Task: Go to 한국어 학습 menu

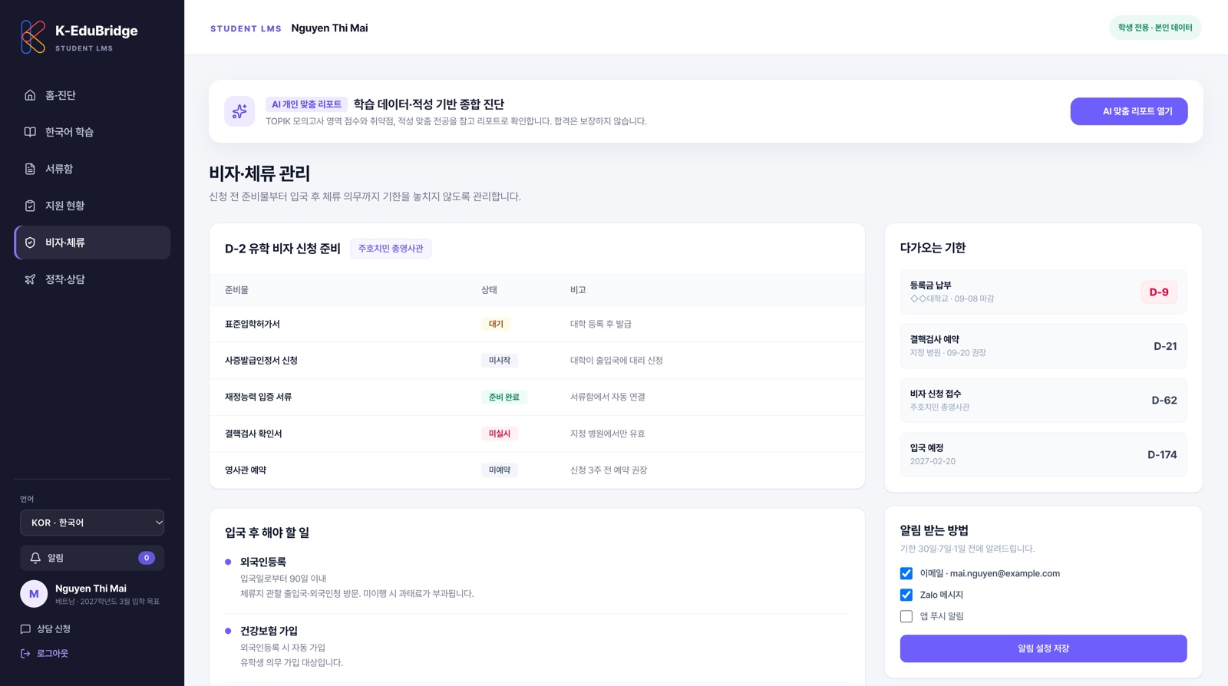Action: tap(92, 132)
